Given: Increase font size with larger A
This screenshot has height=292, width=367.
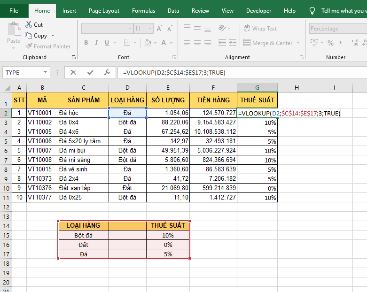Looking at the screenshot, I should pos(159,29).
